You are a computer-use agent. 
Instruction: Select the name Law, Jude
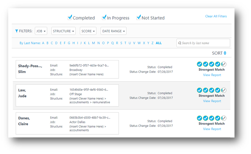pyautogui.click(x=22, y=93)
